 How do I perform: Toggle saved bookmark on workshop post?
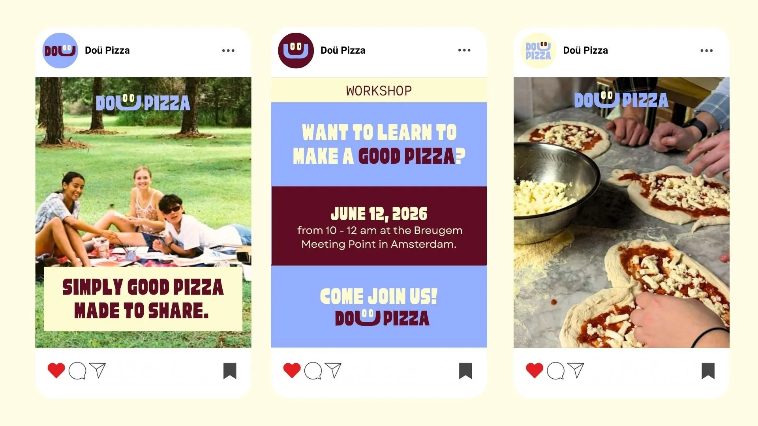coord(465,371)
